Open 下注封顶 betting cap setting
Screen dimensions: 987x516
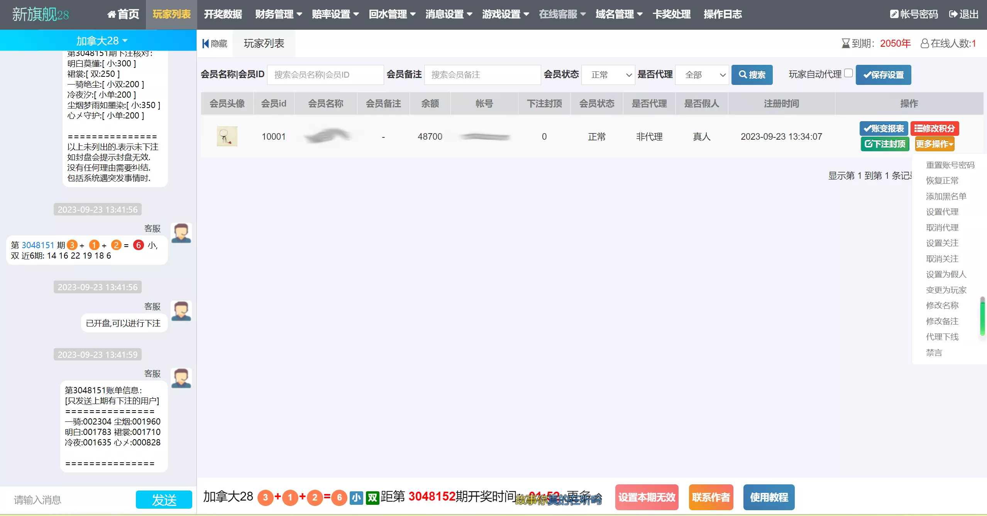(x=885, y=144)
